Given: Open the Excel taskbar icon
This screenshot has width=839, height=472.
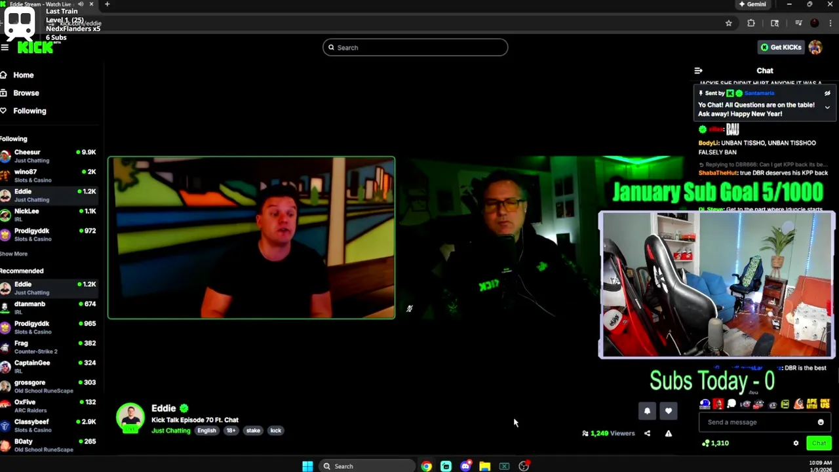Looking at the screenshot, I should [x=504, y=466].
